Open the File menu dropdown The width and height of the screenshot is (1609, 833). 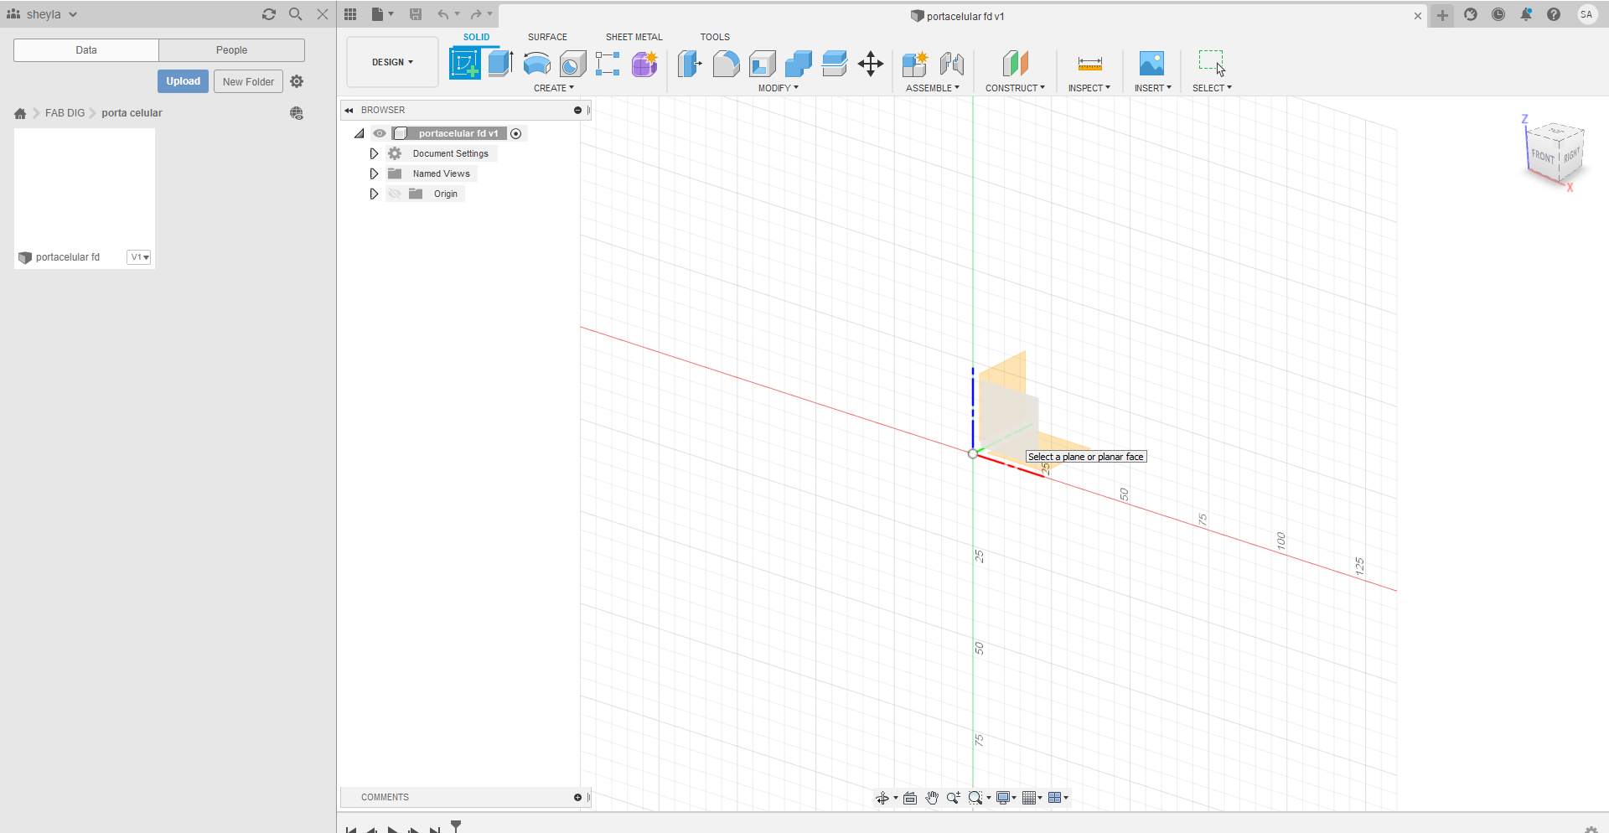pyautogui.click(x=382, y=14)
